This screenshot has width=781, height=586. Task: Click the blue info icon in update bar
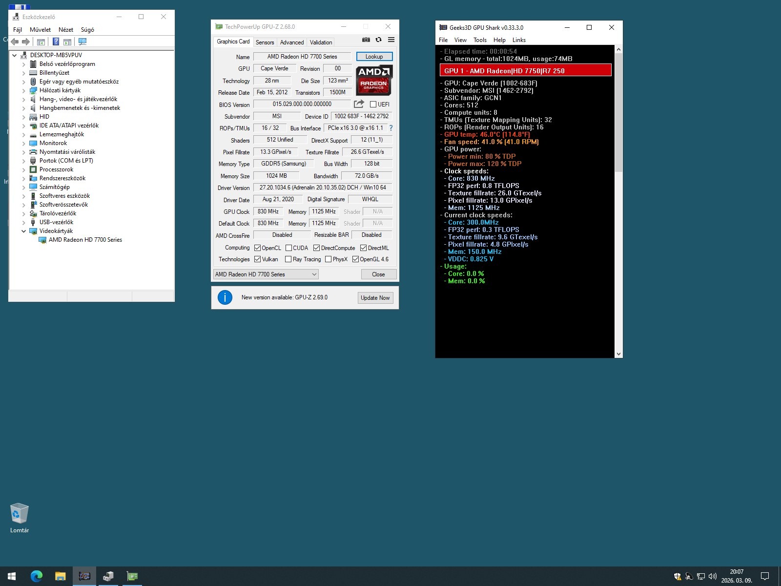point(225,297)
